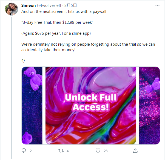This screenshot has width=165, height=160.
Task: Click the "3-day Free Trial" quoted text
Action: point(57,23)
